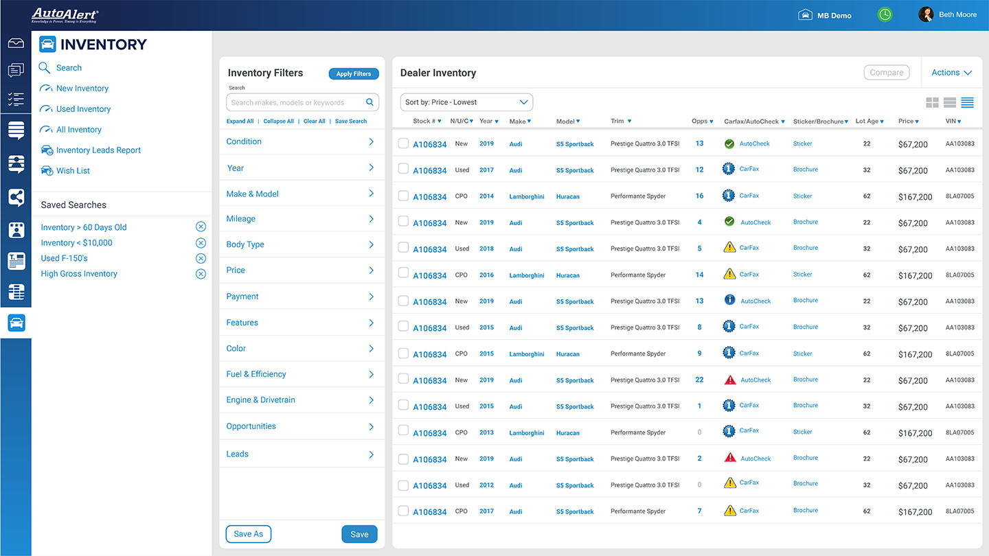Click the magnifier icon in filter search box
Image resolution: width=989 pixels, height=556 pixels.
pos(370,102)
